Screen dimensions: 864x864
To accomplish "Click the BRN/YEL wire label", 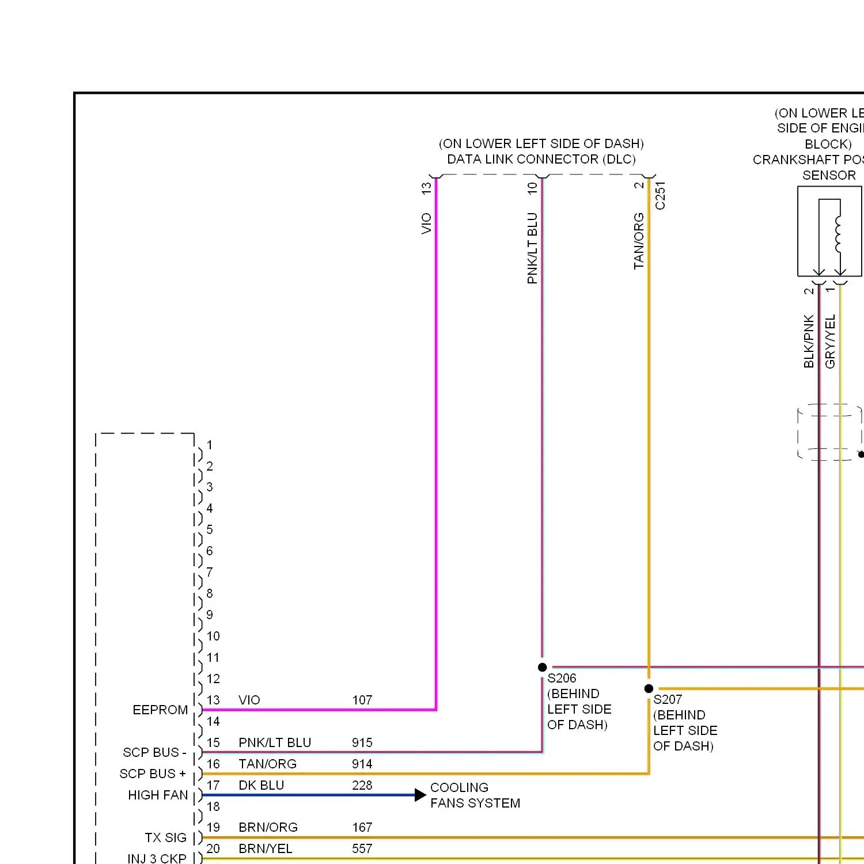I will [x=266, y=848].
